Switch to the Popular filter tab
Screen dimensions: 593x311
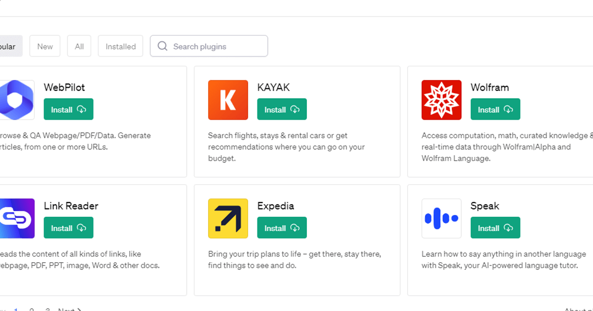tap(10, 46)
